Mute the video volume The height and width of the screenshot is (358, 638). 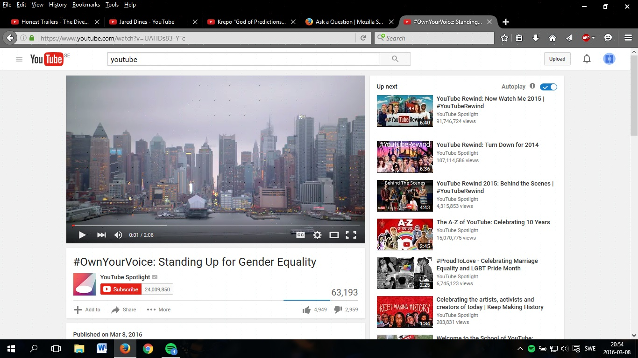[118, 235]
